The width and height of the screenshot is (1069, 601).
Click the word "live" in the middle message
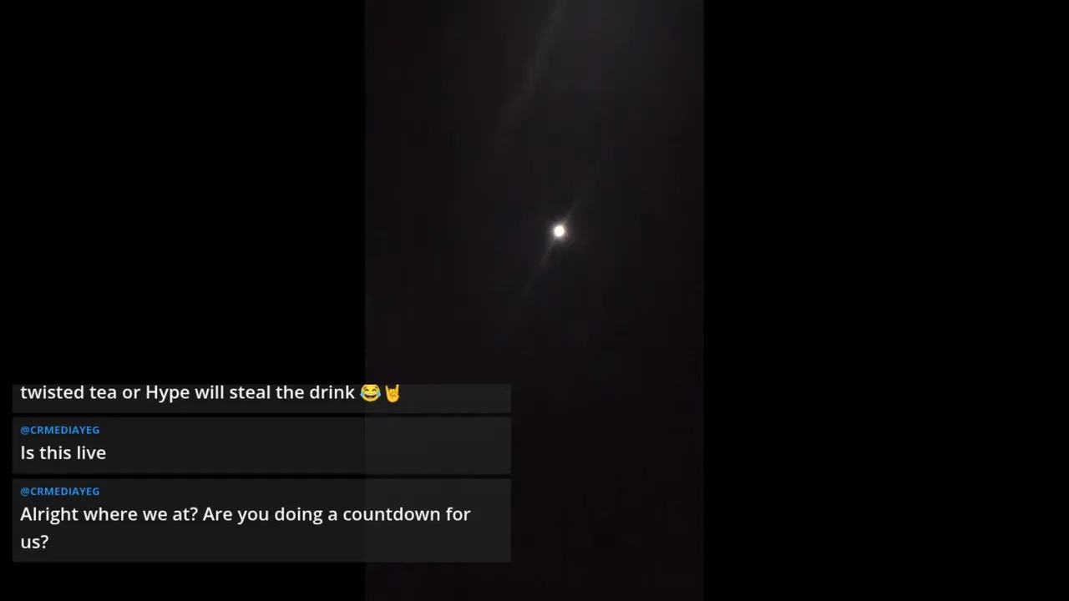(90, 452)
